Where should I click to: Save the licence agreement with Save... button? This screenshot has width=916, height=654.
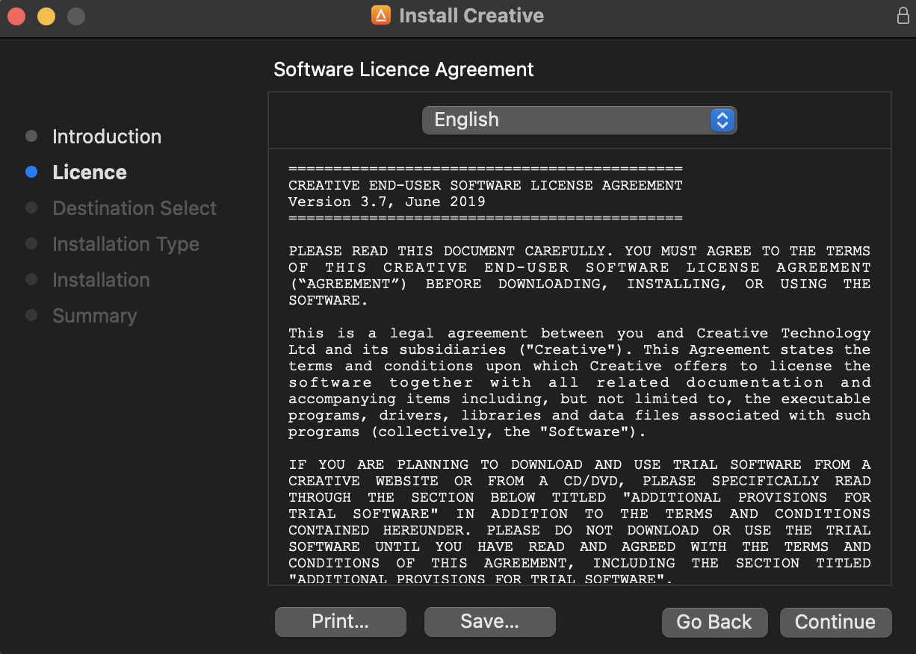(489, 622)
